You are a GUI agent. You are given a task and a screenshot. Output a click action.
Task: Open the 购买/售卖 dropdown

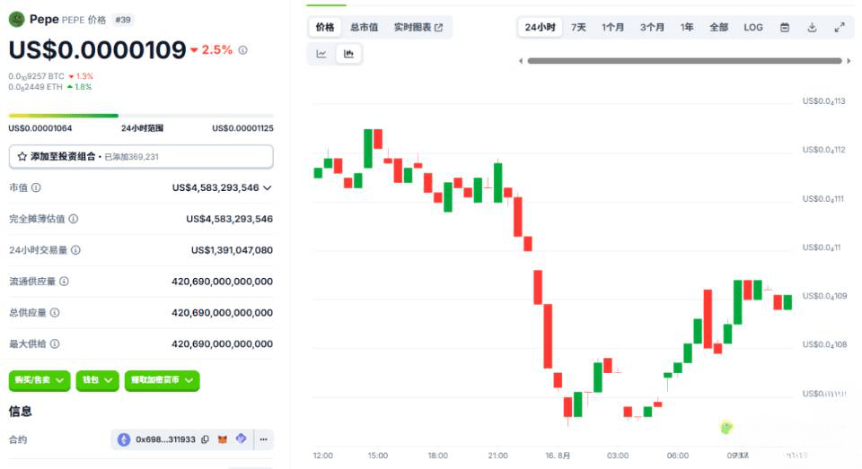coord(39,380)
